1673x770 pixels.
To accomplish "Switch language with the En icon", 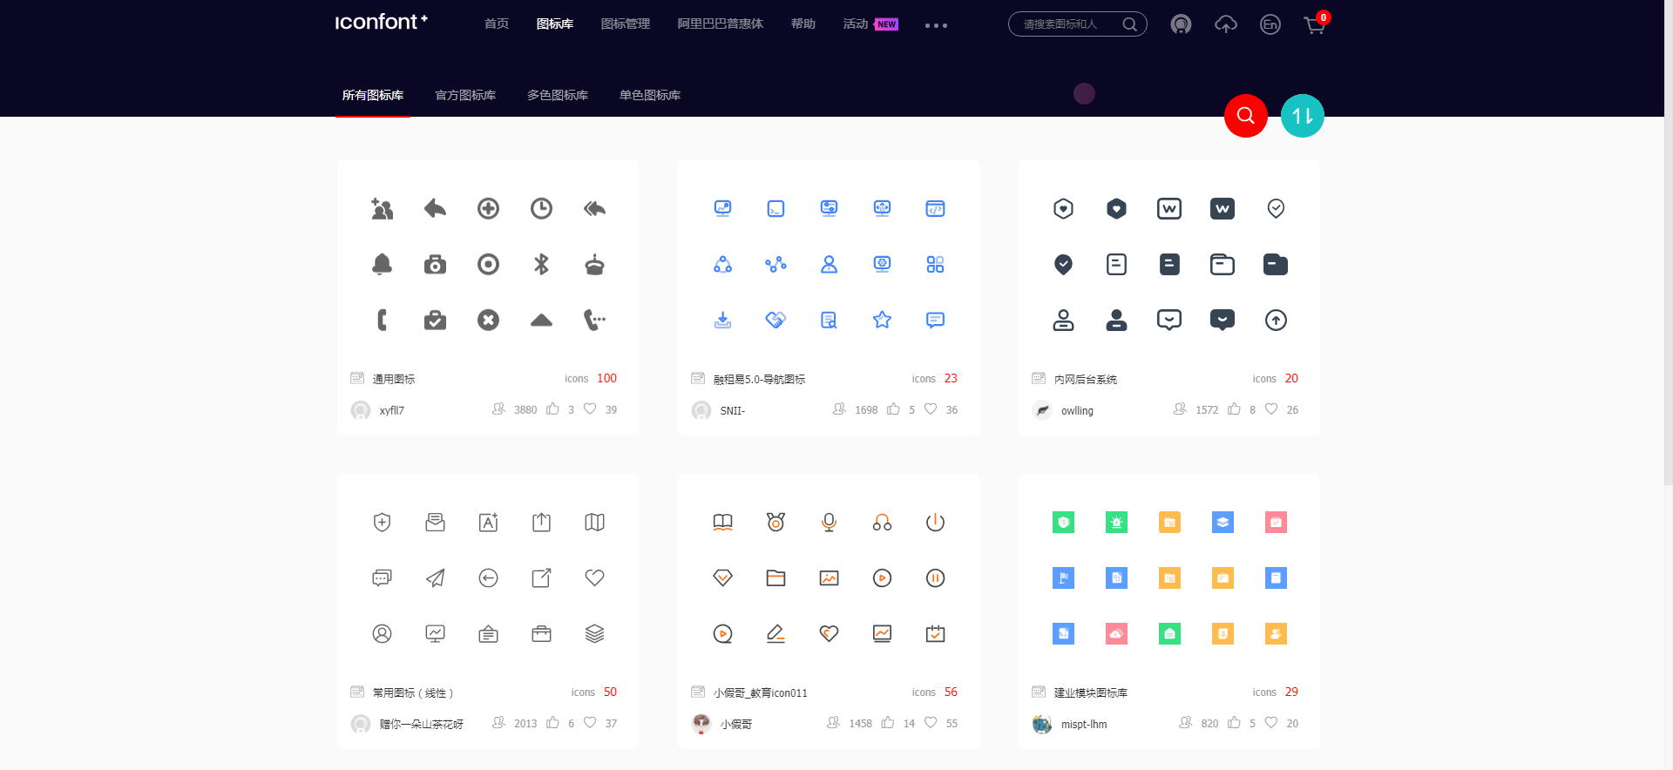I will pos(1270,25).
